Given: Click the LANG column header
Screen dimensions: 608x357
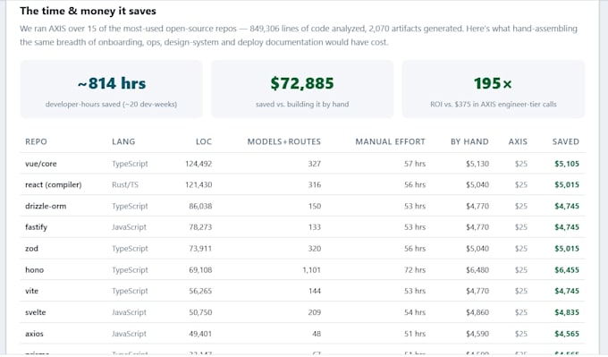Looking at the screenshot, I should [123, 141].
